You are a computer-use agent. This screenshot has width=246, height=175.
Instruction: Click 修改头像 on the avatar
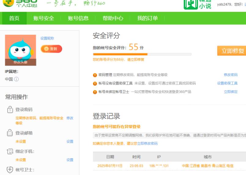[x=20, y=62]
